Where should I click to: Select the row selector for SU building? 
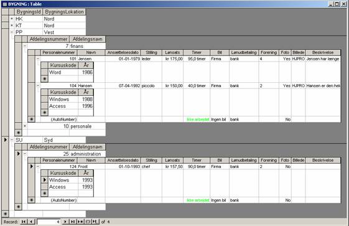coord(5,140)
